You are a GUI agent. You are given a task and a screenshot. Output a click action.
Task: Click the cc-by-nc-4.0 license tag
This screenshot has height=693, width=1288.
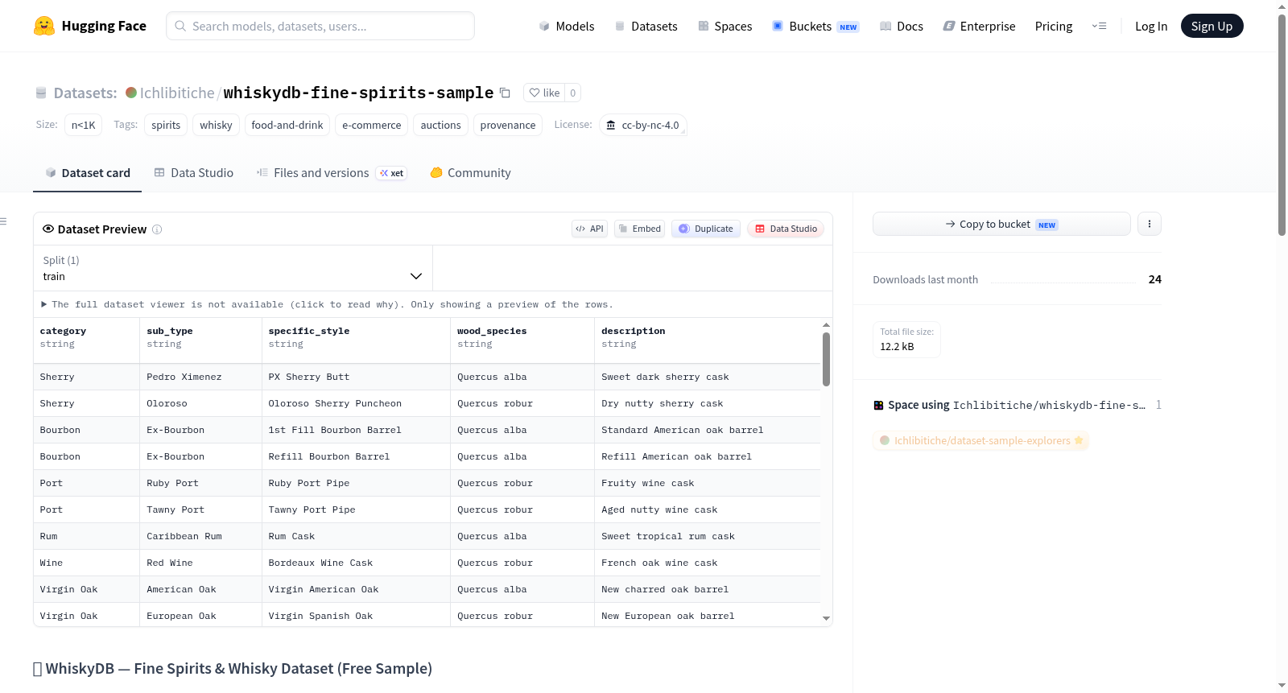tap(642, 125)
